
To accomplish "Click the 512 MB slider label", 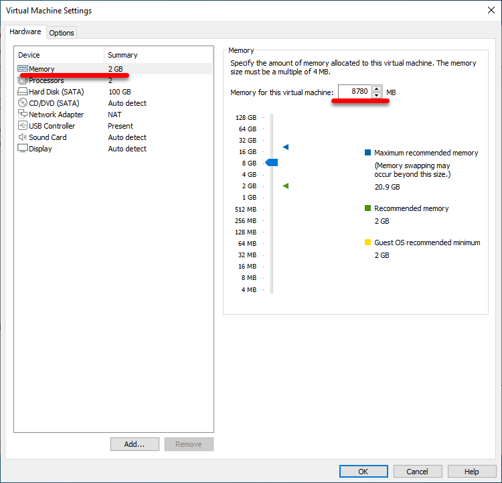I will [246, 209].
